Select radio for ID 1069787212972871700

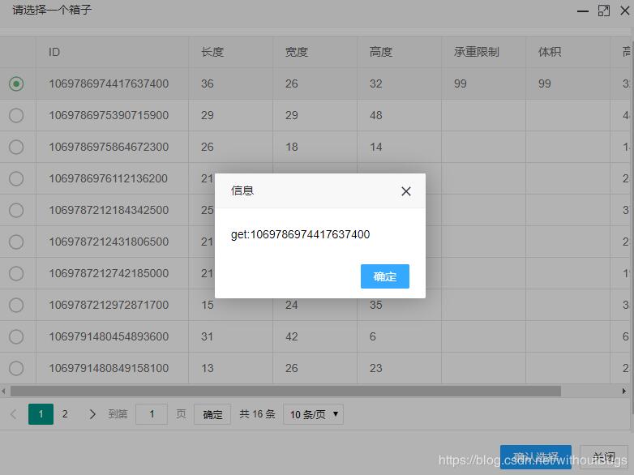pyautogui.click(x=16, y=305)
